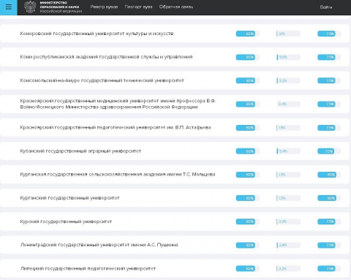Click the Ministry emblem logo
Screen dimensions: 351x280
(x=30, y=7)
